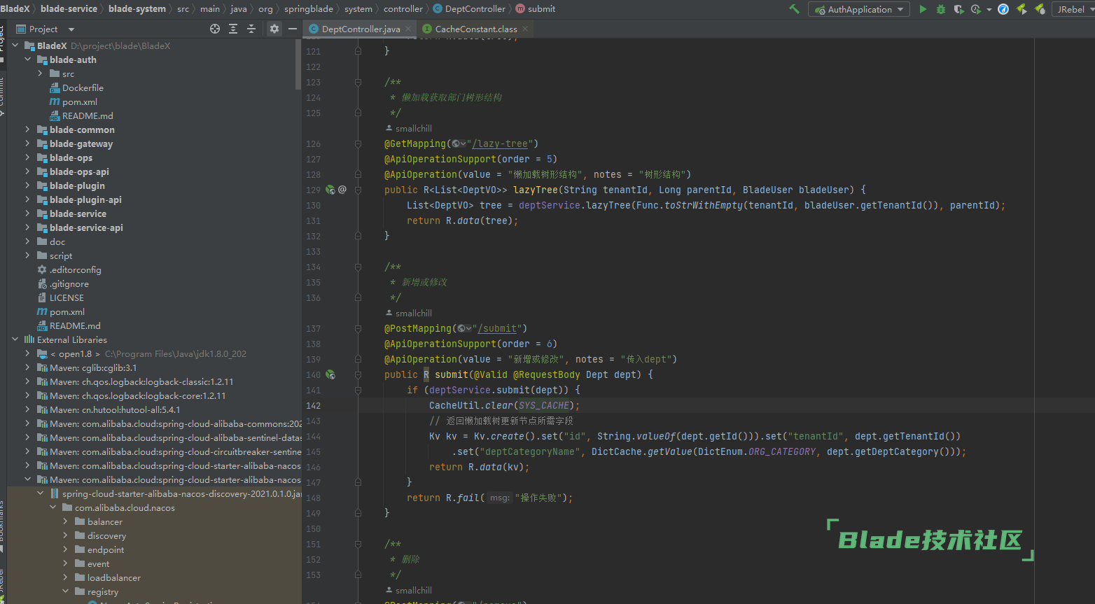Click the @ gutter marker on line 129
Viewport: 1095px width, 604px height.
[x=342, y=190]
